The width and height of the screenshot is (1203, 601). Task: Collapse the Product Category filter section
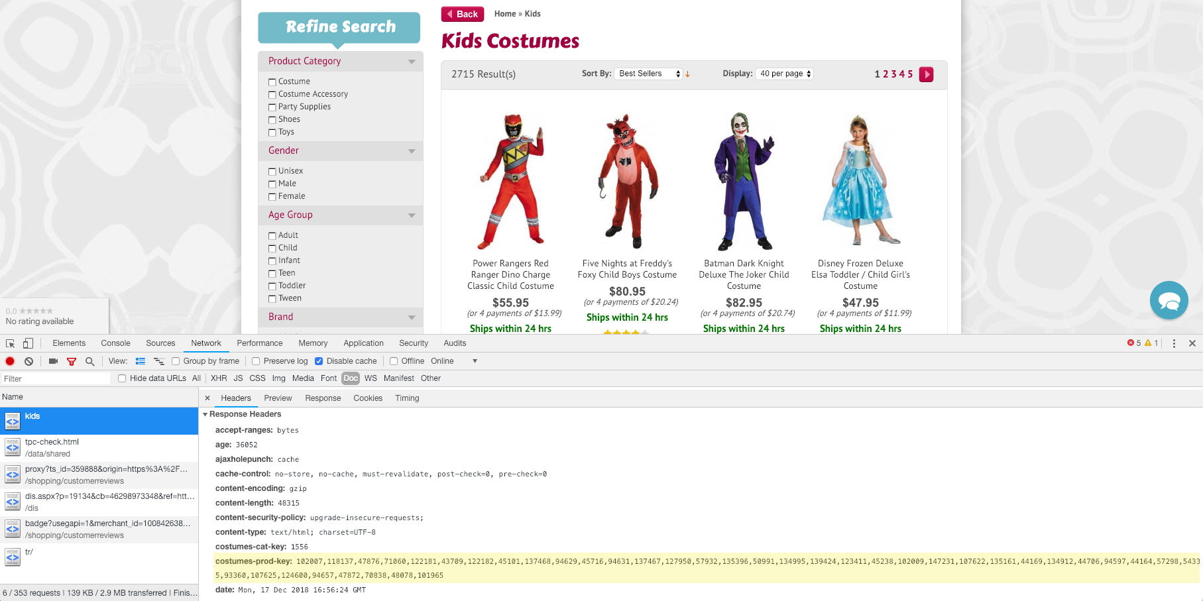coord(340,61)
